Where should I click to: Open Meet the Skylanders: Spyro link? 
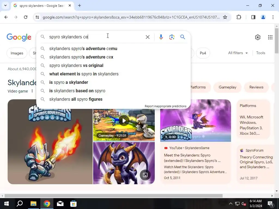click(x=192, y=158)
